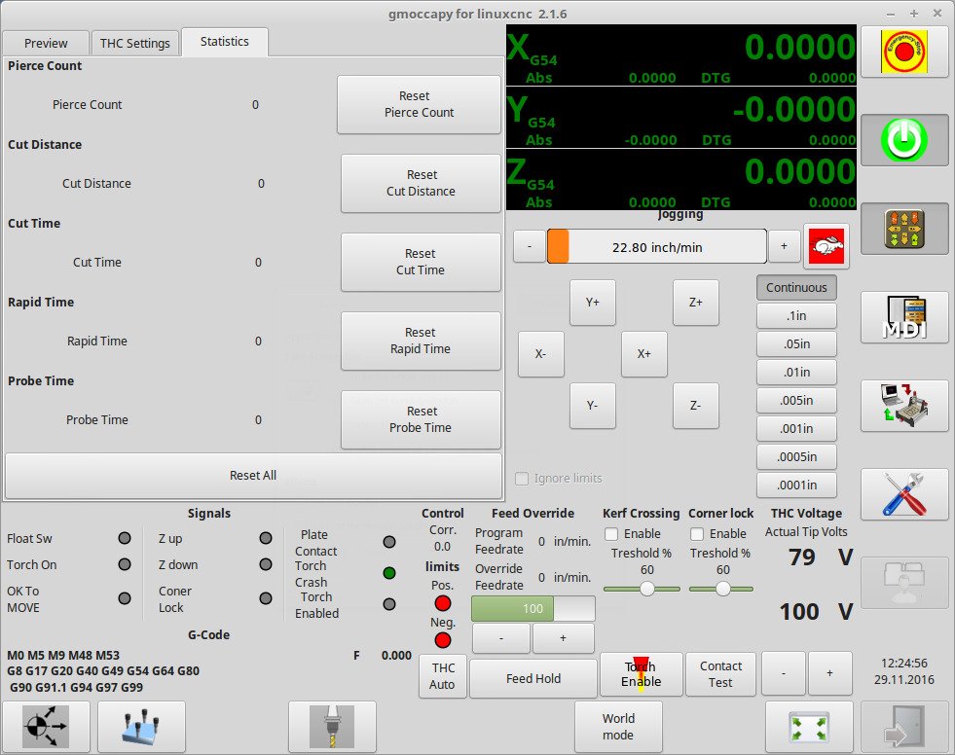
Task: Select the .05in jog increment
Action: [796, 344]
